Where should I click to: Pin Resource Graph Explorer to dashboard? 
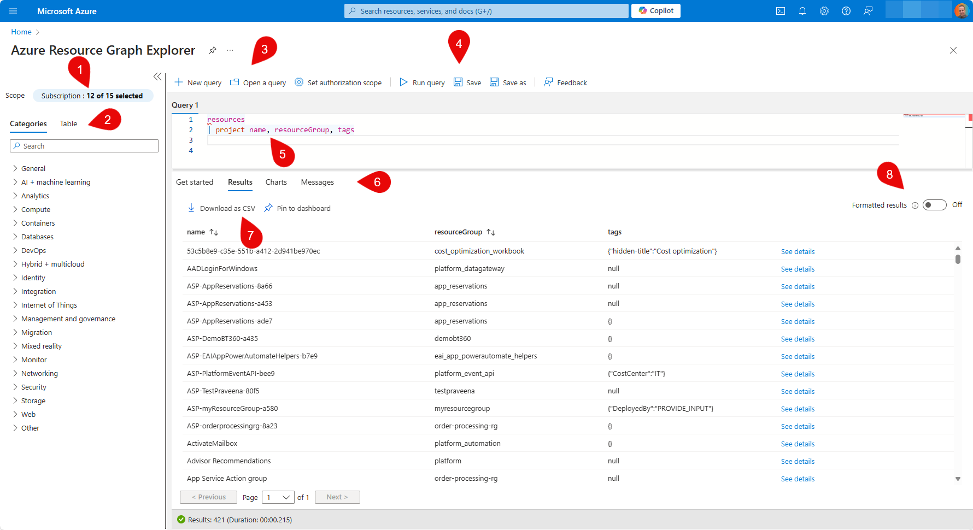pos(213,50)
